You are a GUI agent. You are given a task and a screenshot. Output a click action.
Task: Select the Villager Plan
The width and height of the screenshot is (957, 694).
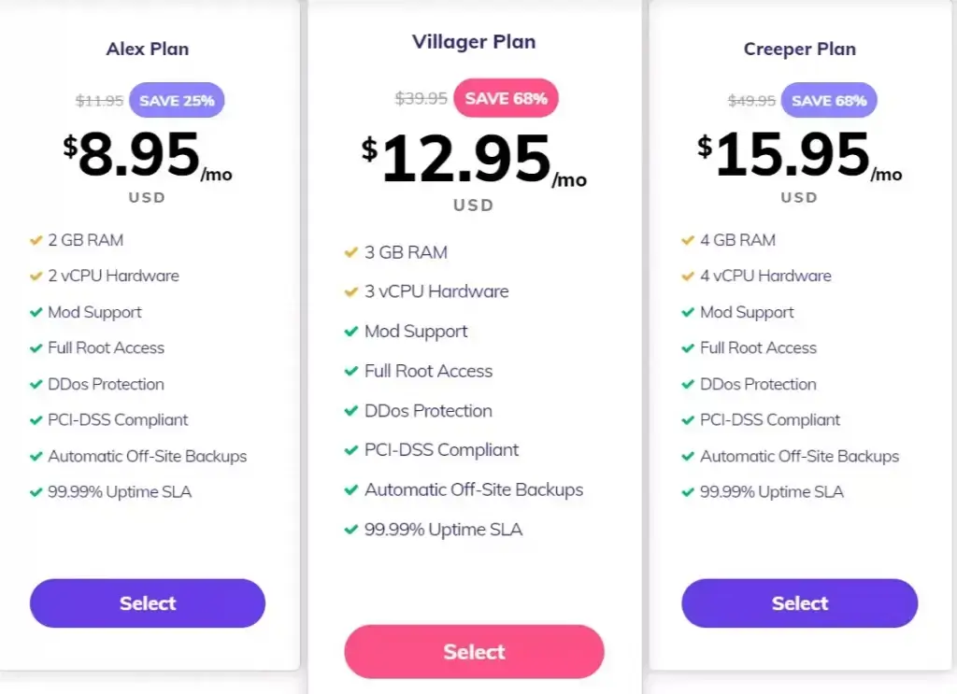coord(474,652)
